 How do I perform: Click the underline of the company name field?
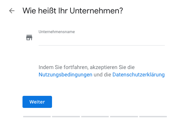click(x=102, y=45)
